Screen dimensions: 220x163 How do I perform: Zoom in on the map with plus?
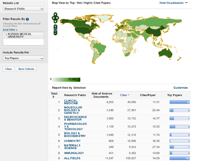click(x=56, y=26)
